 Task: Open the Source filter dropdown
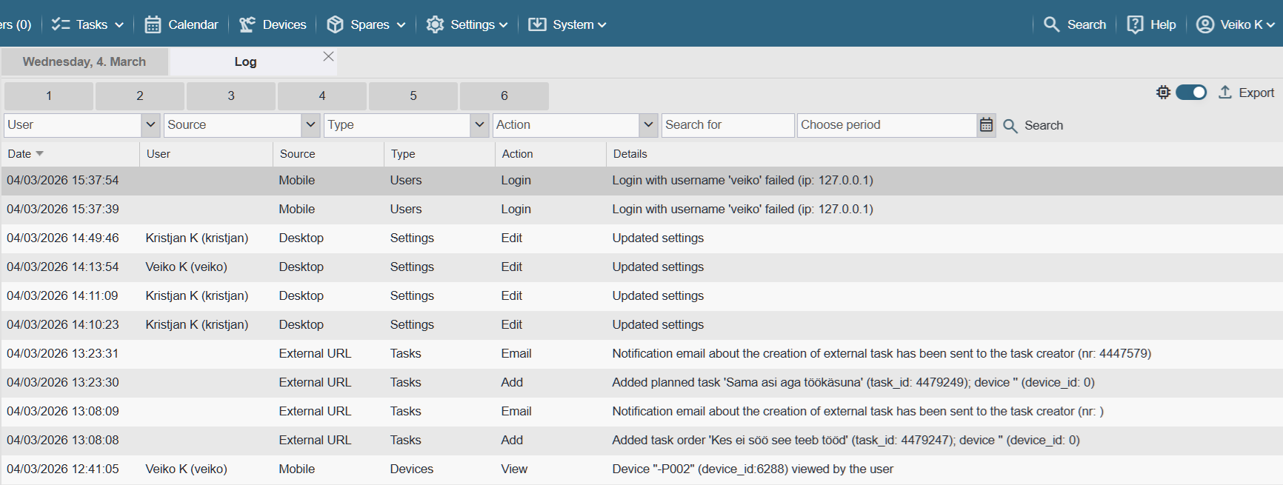tap(311, 125)
